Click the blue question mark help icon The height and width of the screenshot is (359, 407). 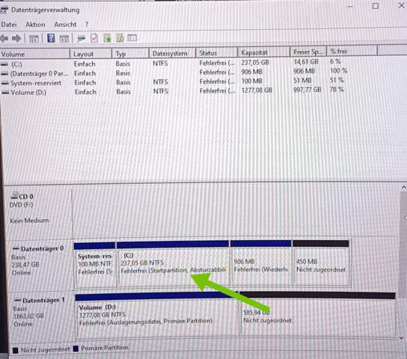click(x=51, y=38)
